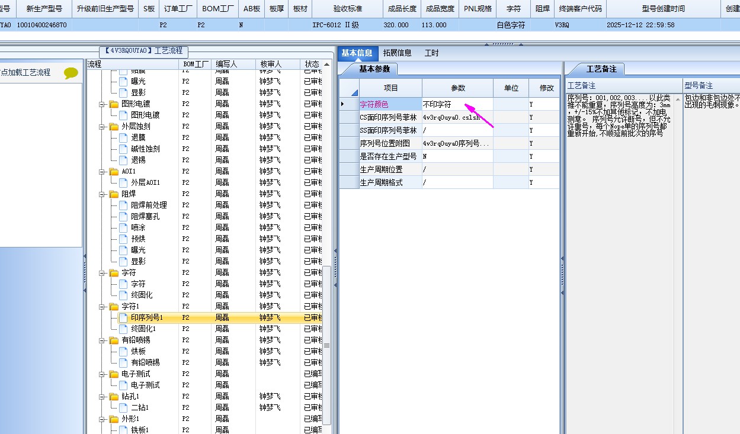The width and height of the screenshot is (740, 434).
Task: Click the 编写人 column header
Action: [235, 64]
